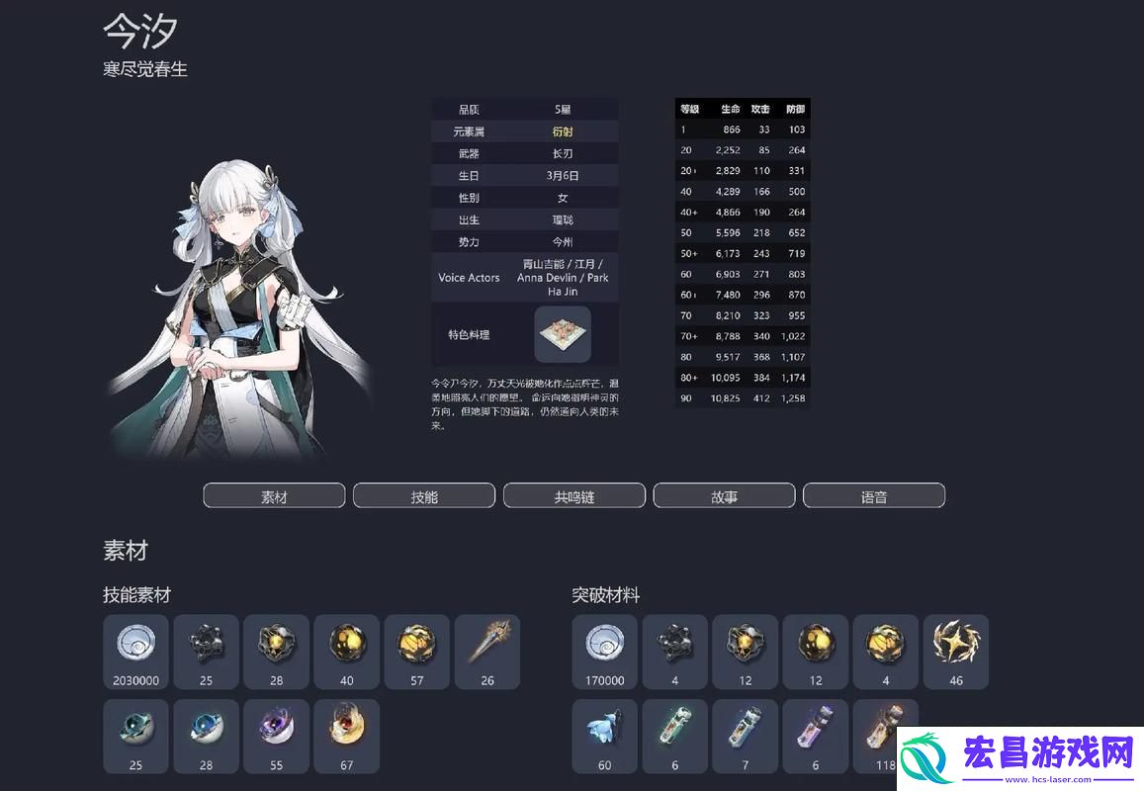Click the 今汐 character portrait
Screen dimensions: 1144x791
pyautogui.click(x=241, y=310)
